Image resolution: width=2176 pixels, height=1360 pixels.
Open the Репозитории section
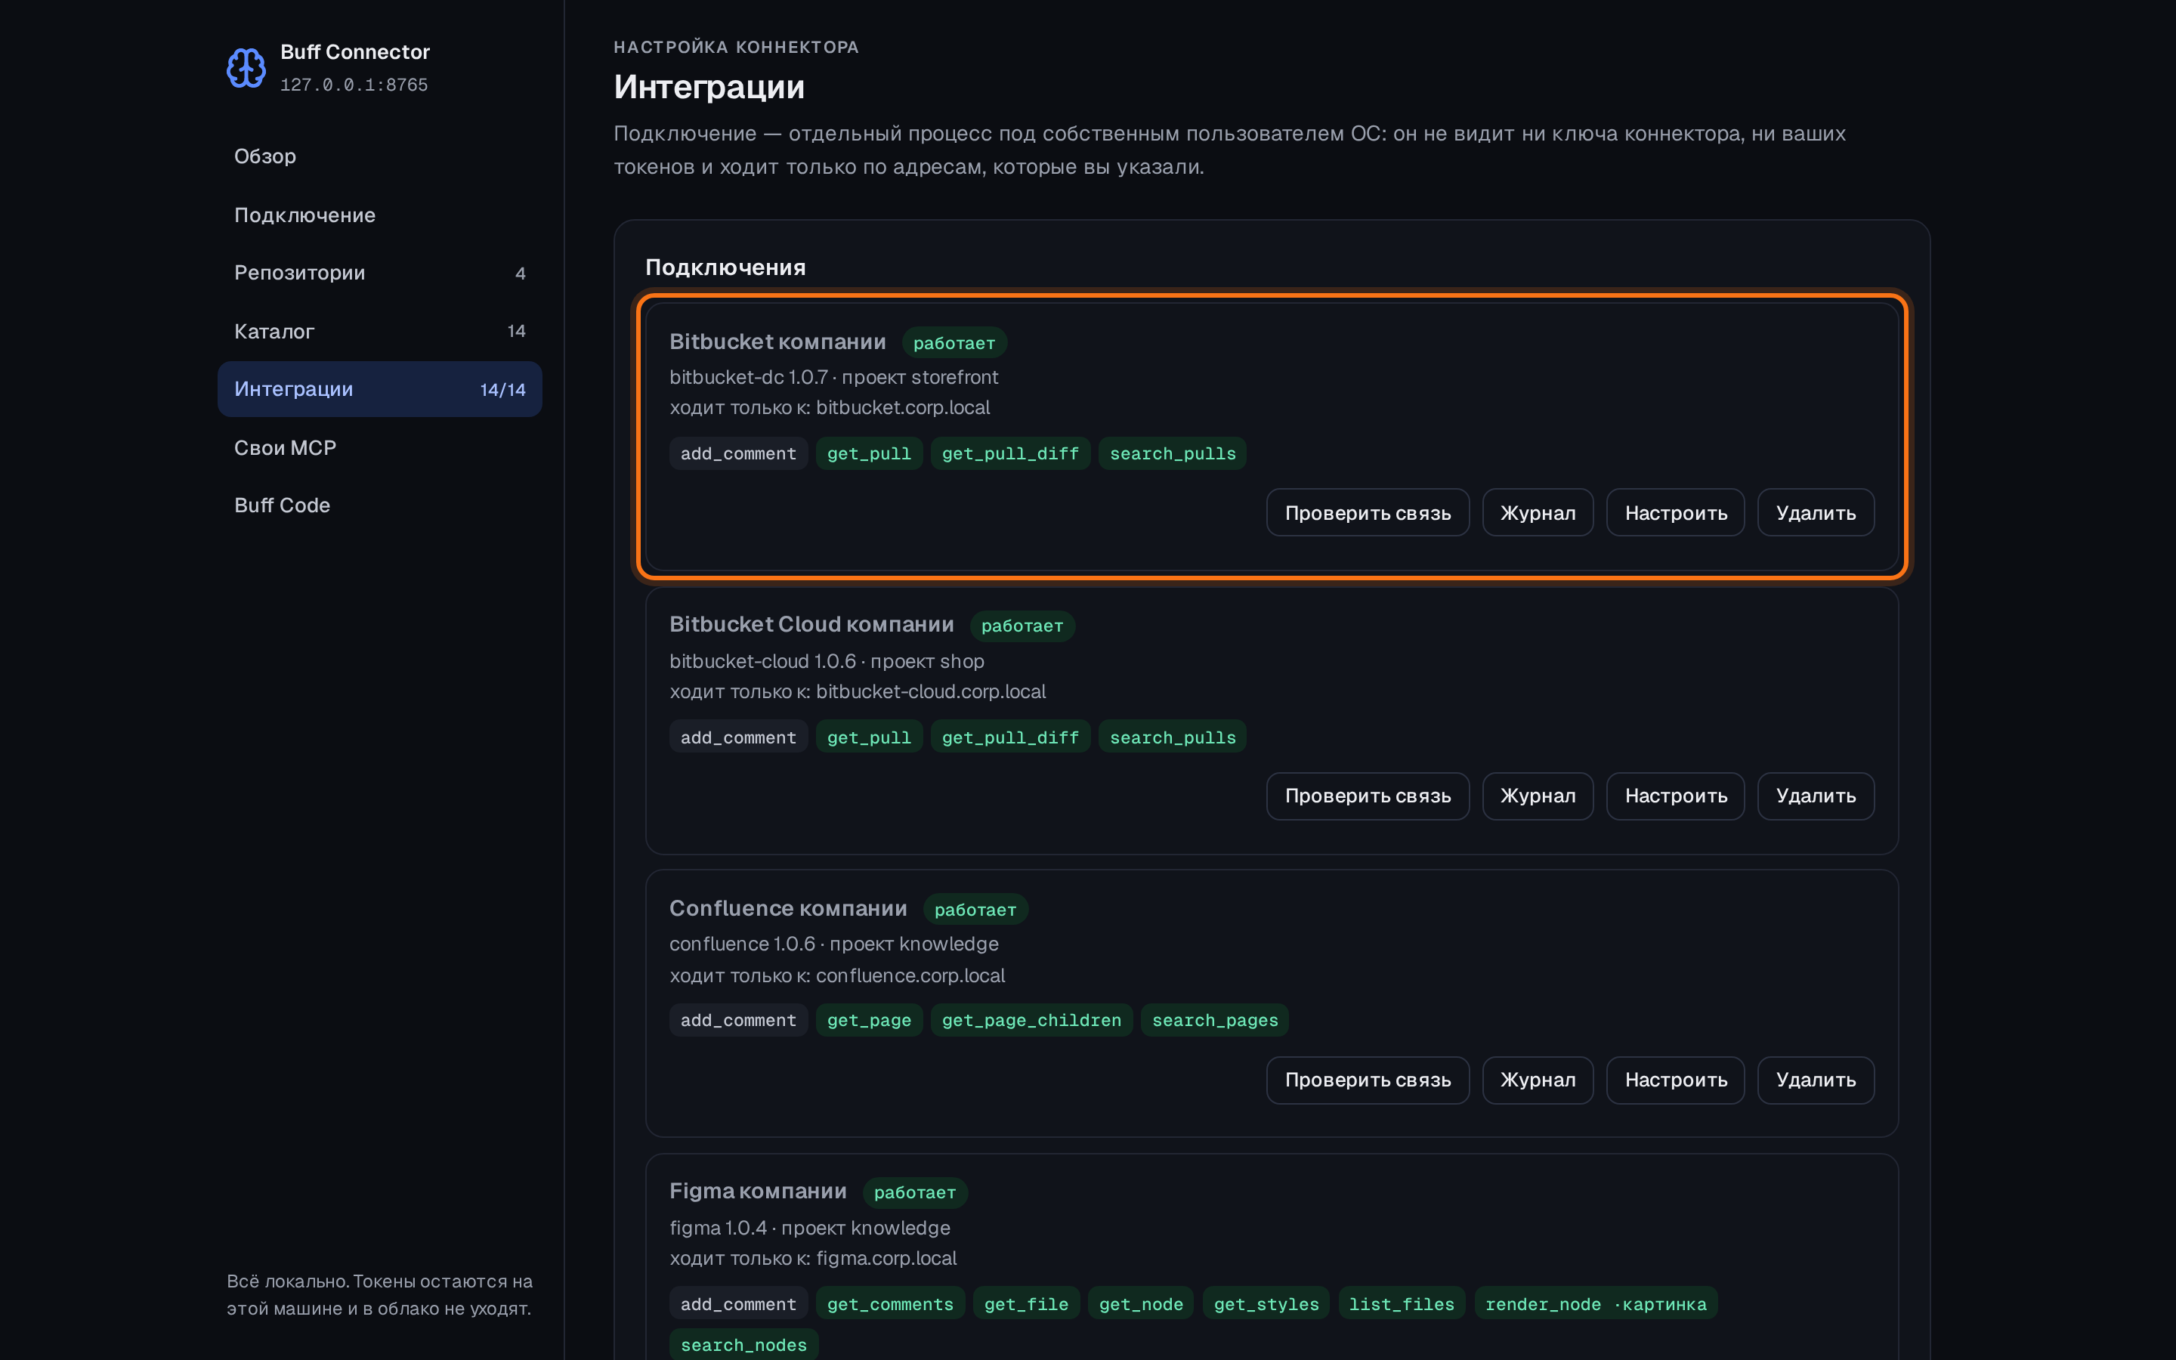pyautogui.click(x=379, y=273)
